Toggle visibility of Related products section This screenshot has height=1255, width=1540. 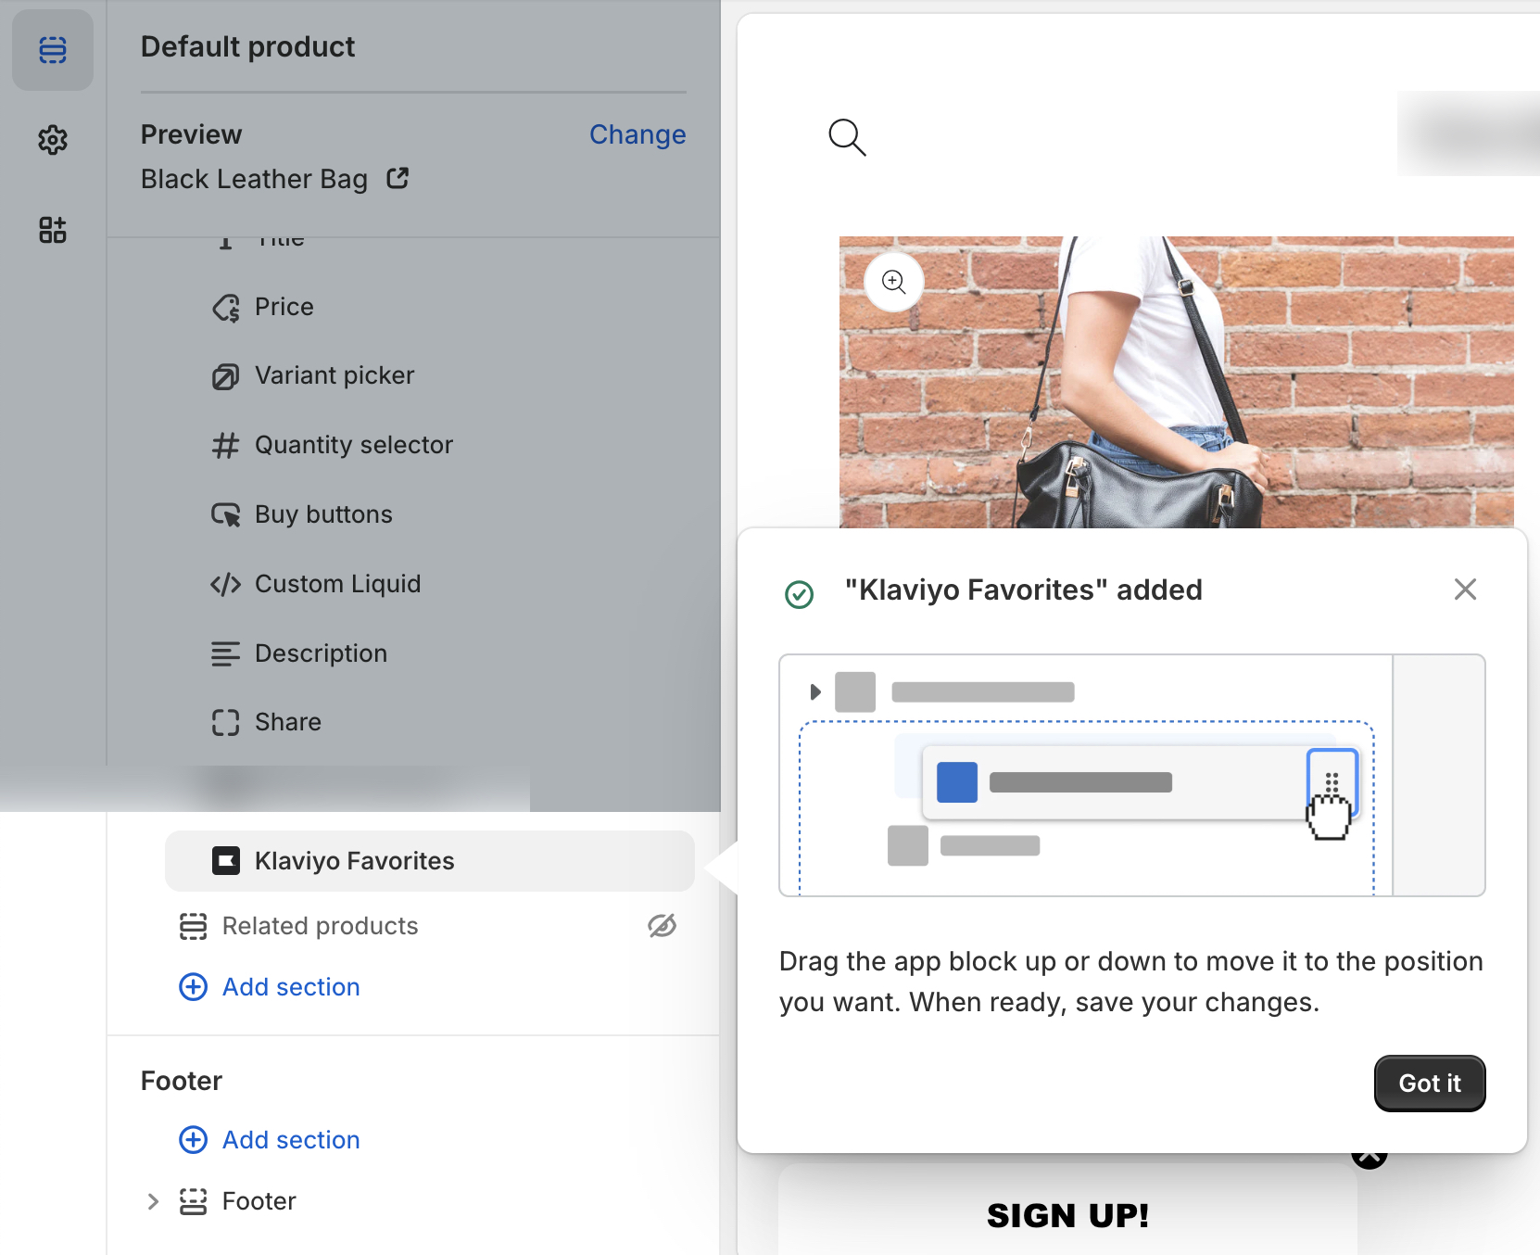point(662,925)
